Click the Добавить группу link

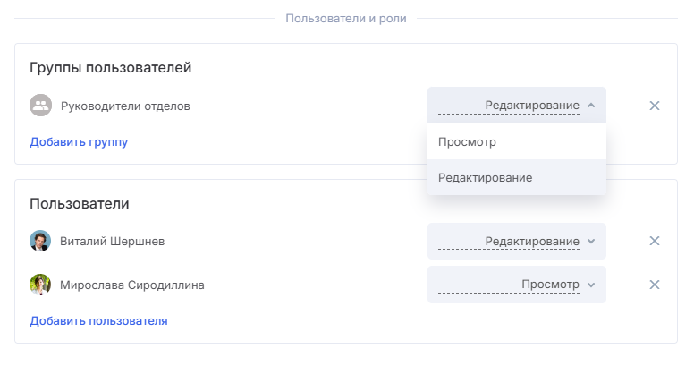[x=79, y=141]
